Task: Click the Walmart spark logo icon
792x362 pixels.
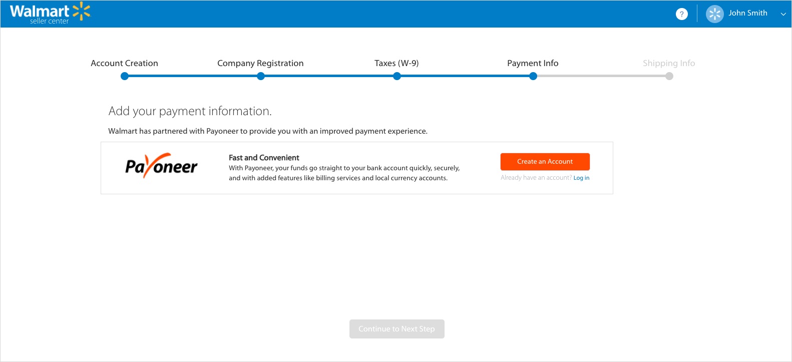Action: point(82,11)
